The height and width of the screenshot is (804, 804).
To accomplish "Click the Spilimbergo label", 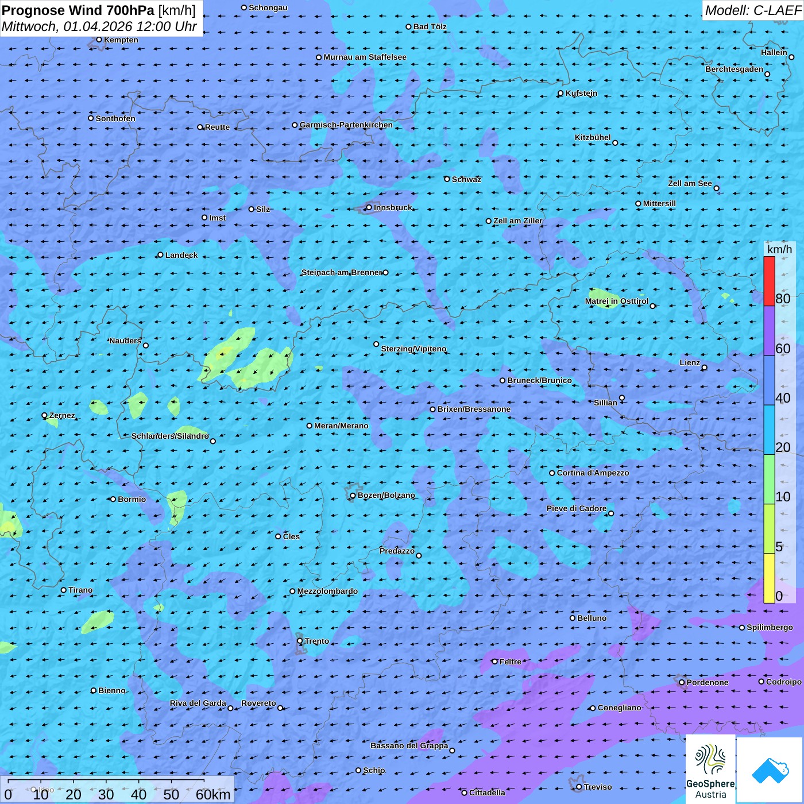I will coord(770,627).
